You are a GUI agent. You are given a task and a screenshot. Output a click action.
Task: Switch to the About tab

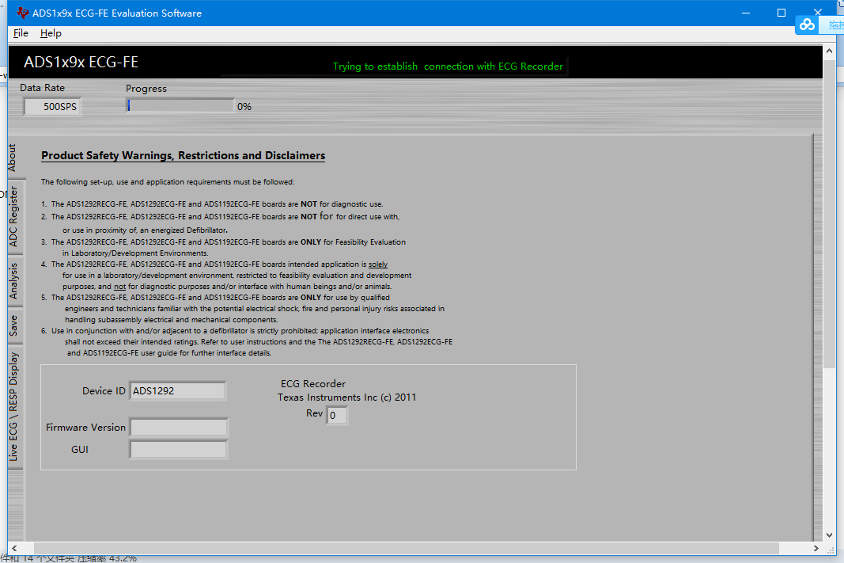[x=13, y=158]
